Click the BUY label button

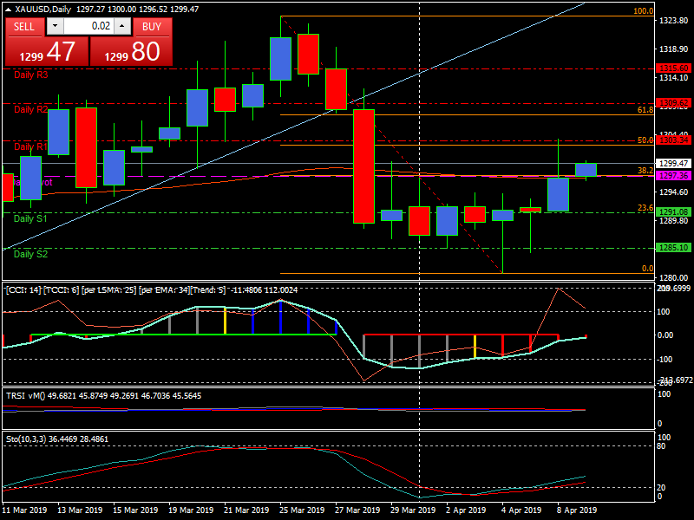[x=152, y=26]
